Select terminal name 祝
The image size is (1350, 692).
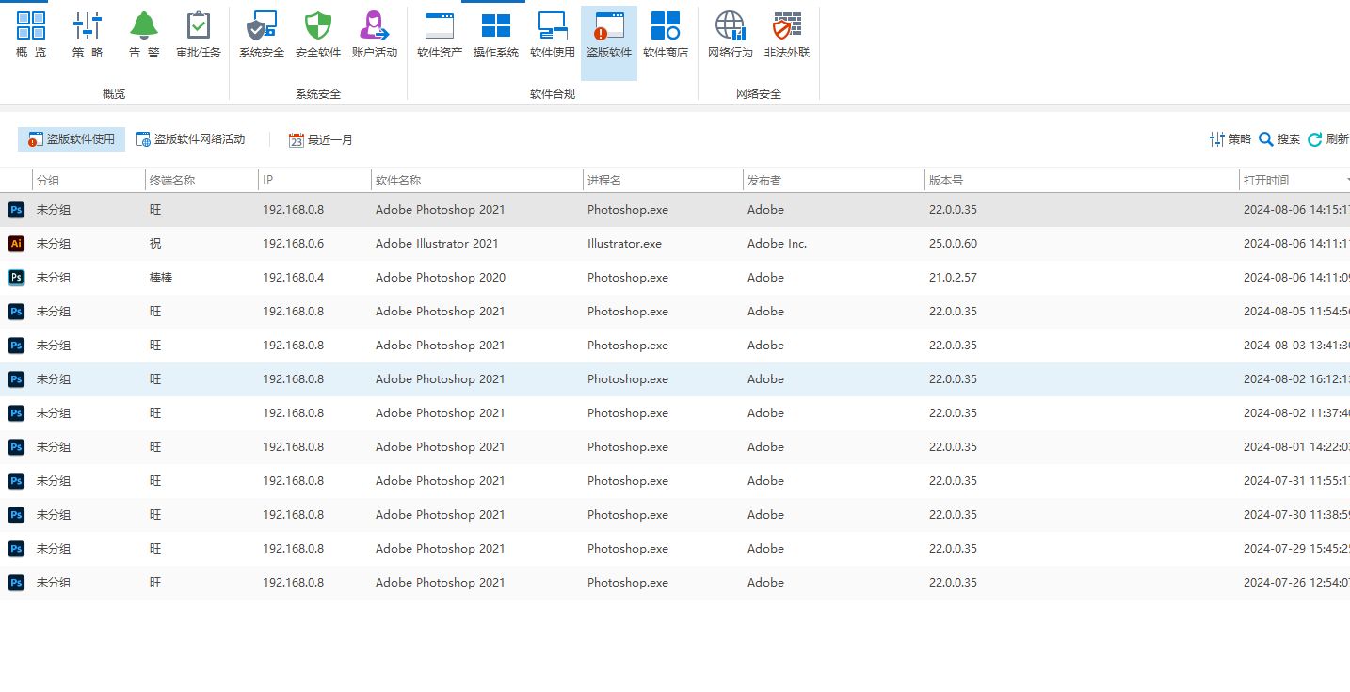click(x=155, y=244)
